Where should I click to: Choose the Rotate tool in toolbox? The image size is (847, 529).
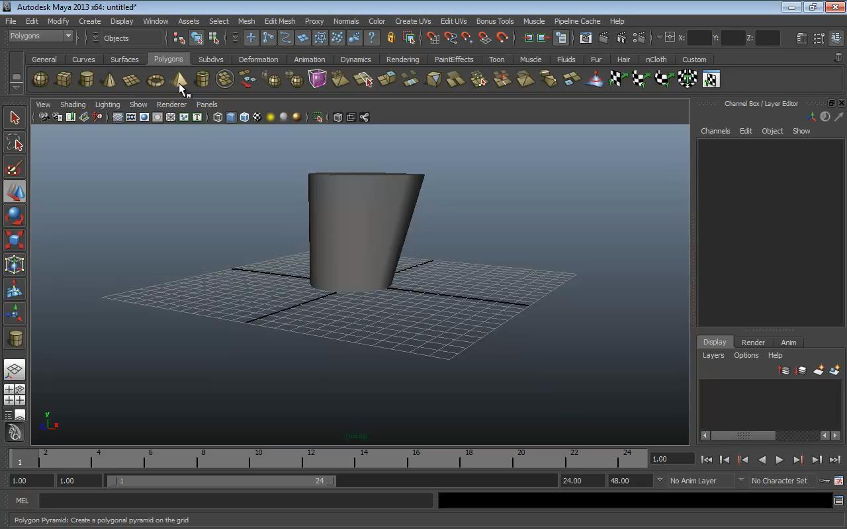[x=15, y=216]
